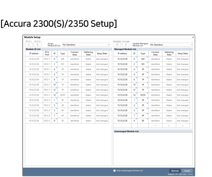Screen dimensions: 212x177
Task: Select DO type cell in Managed Module List
Action: click(143, 64)
